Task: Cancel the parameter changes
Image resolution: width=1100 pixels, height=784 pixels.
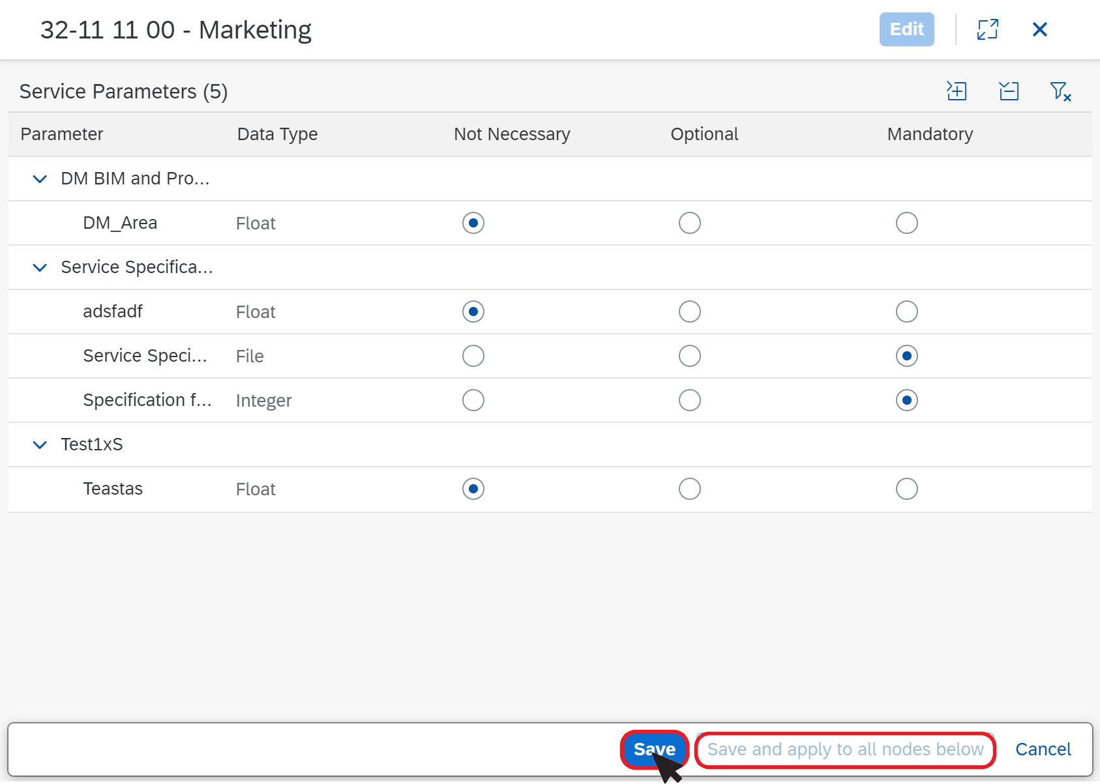Action: tap(1043, 749)
